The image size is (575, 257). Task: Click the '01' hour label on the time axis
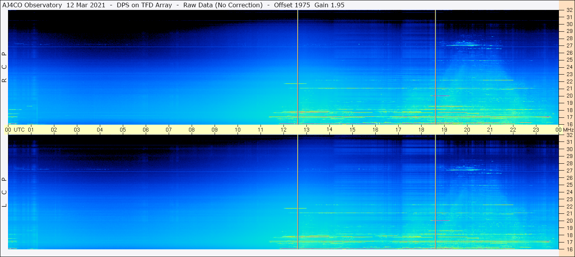tap(31, 130)
